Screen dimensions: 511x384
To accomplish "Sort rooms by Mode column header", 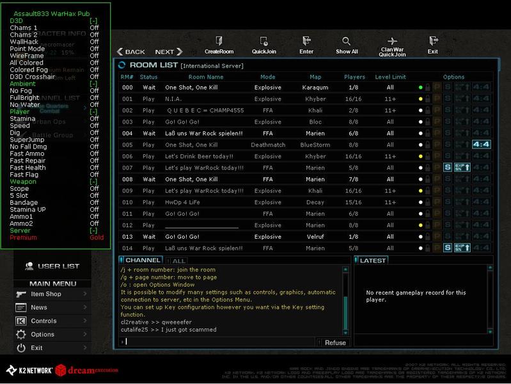I will [268, 77].
